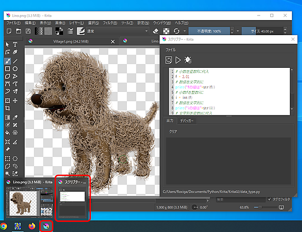Pick the Rectangle shape tool
Screen dimensions: 302x232
pyautogui.click(x=8, y=68)
